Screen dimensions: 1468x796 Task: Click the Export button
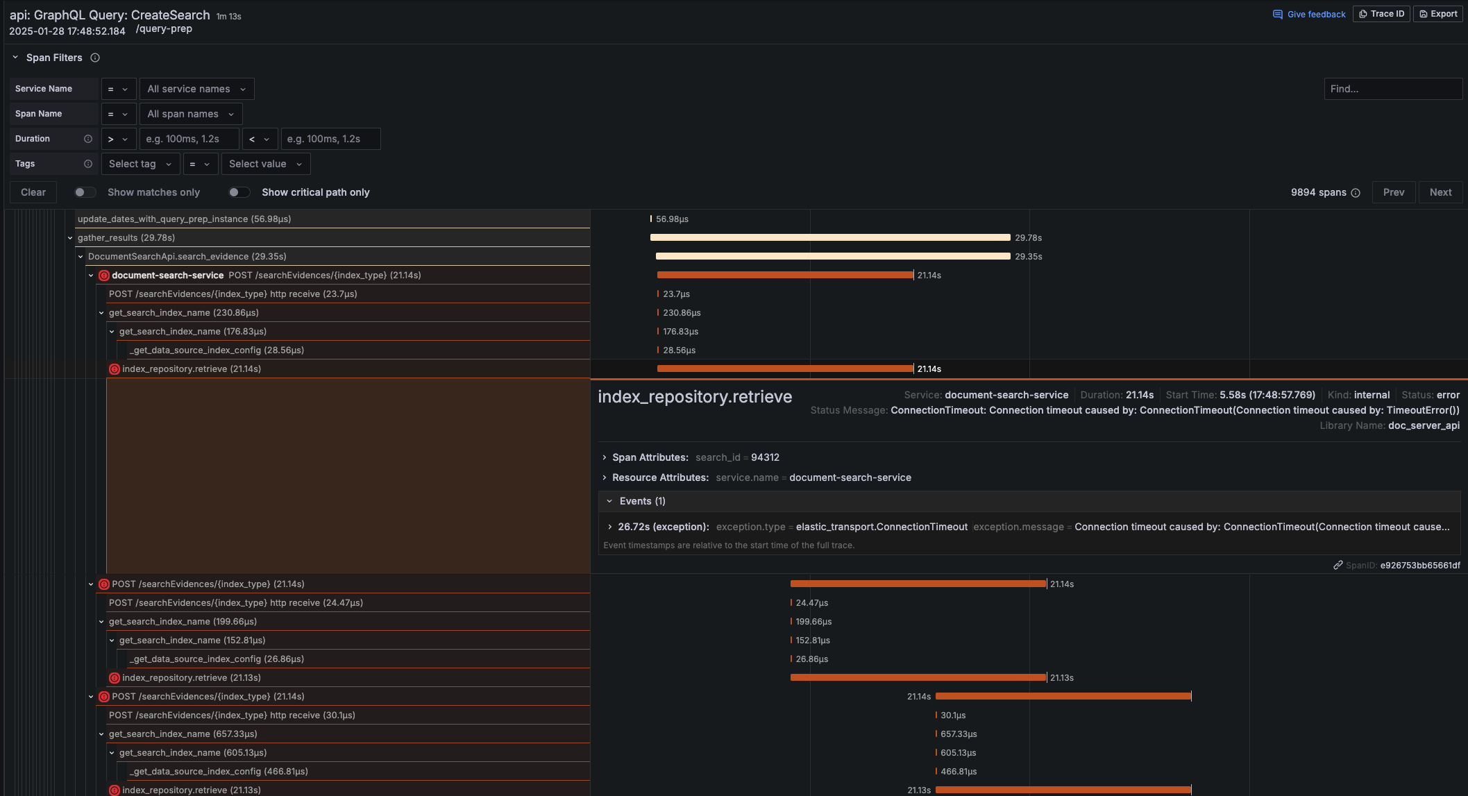[1437, 14]
